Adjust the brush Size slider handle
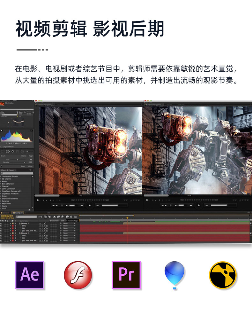This screenshot has width=252, height=315. pyautogui.click(x=18, y=160)
